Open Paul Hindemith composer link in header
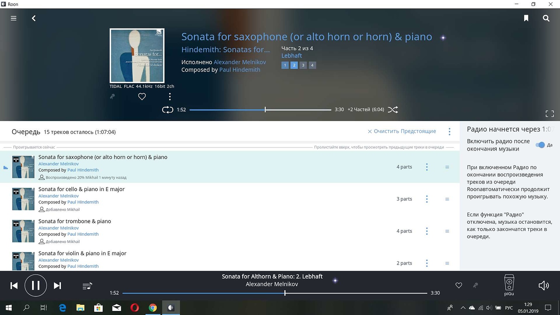Viewport: 560px width, 315px height. click(240, 70)
